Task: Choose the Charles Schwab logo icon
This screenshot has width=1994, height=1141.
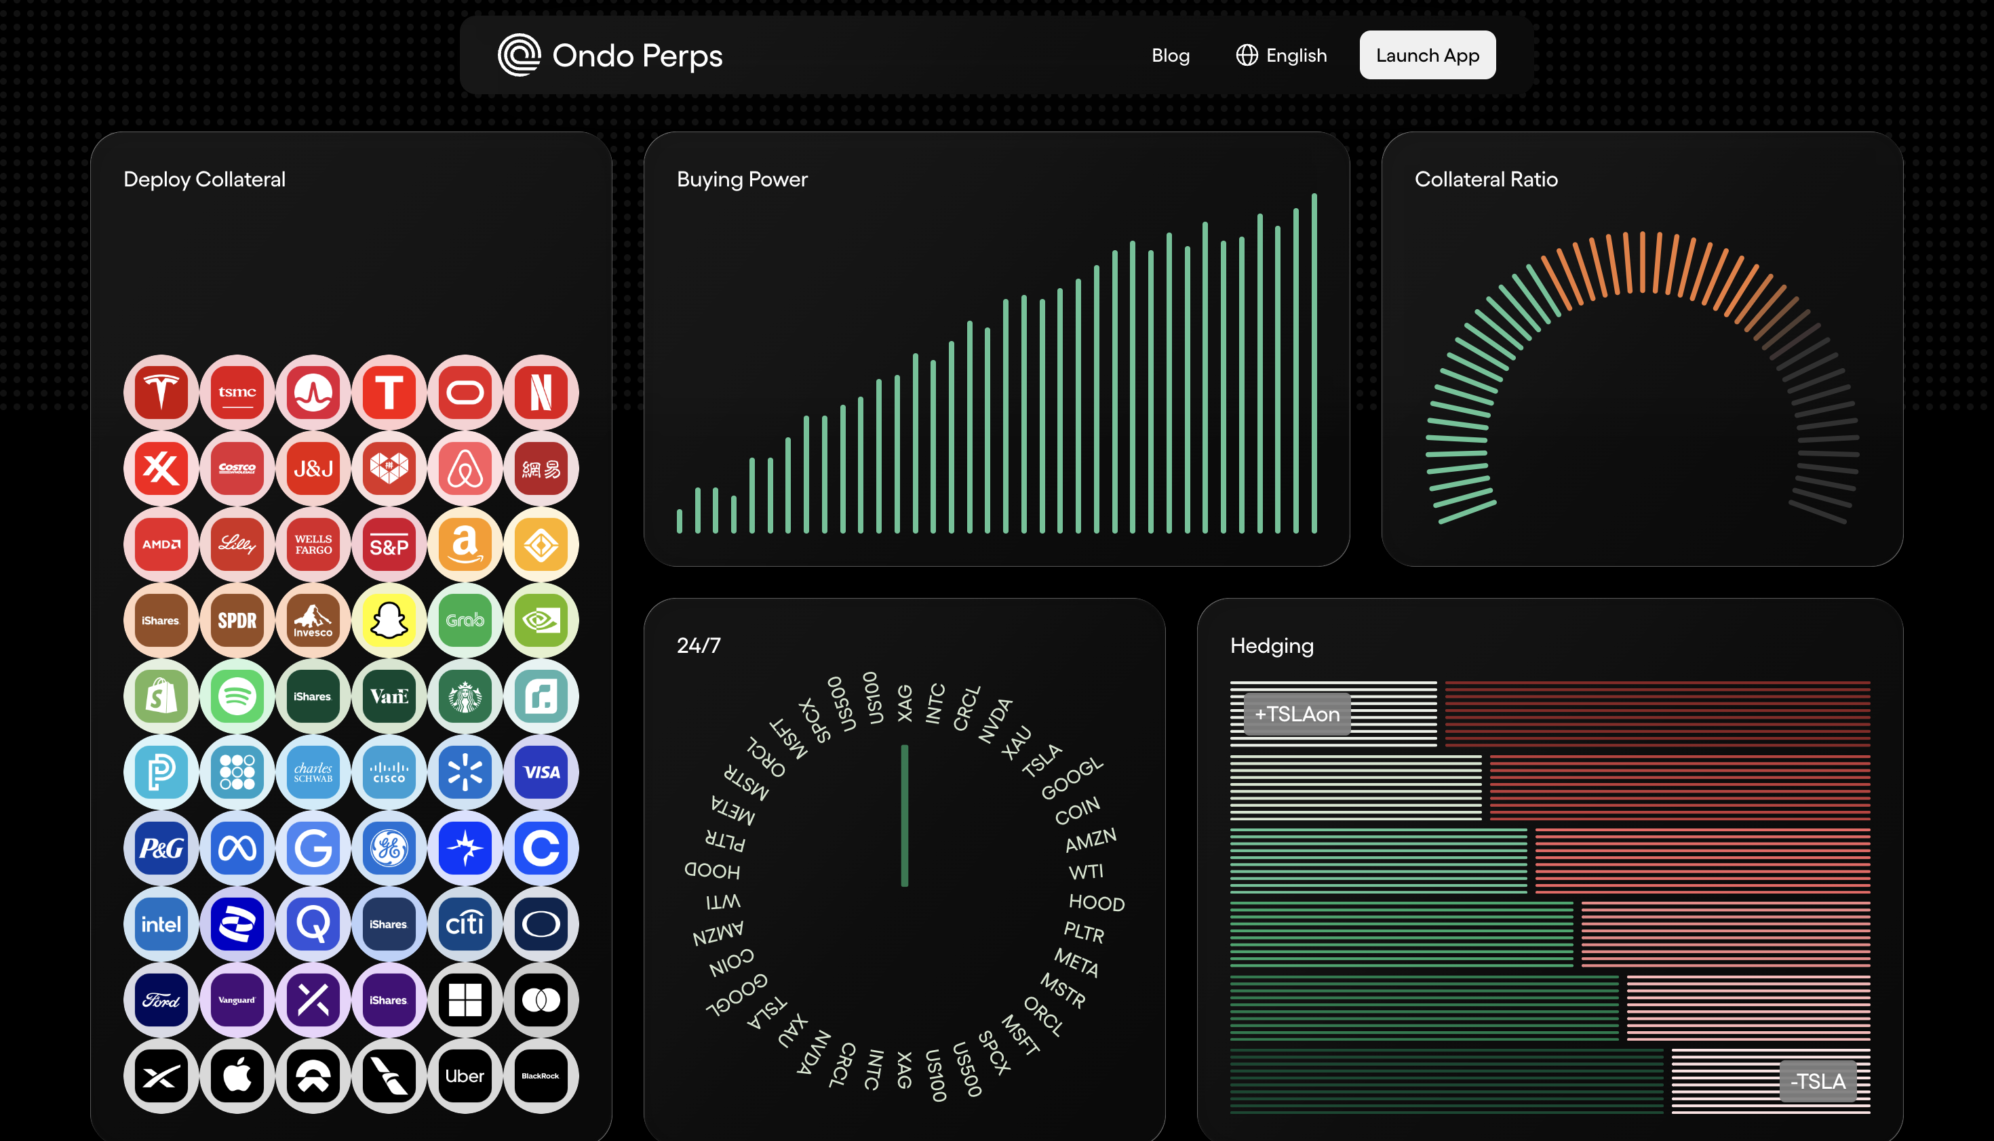Action: pos(313,772)
